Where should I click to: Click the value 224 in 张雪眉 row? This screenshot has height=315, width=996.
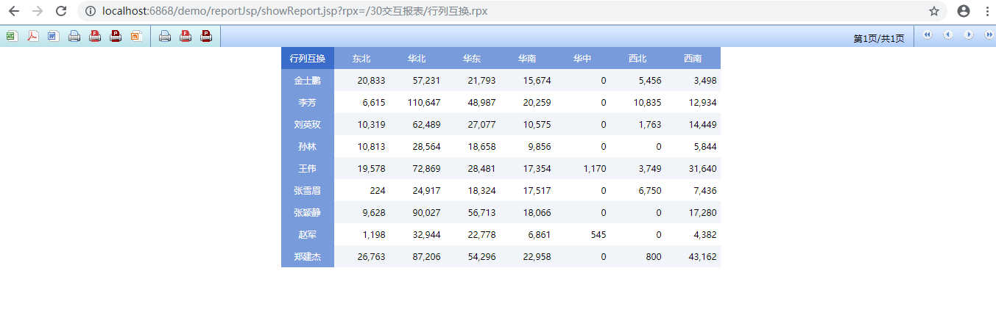(378, 190)
